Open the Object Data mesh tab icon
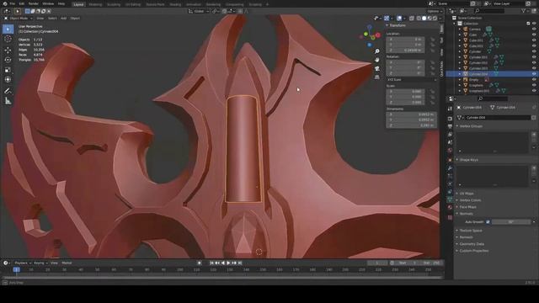The width and height of the screenshot is (539, 303). click(x=450, y=199)
